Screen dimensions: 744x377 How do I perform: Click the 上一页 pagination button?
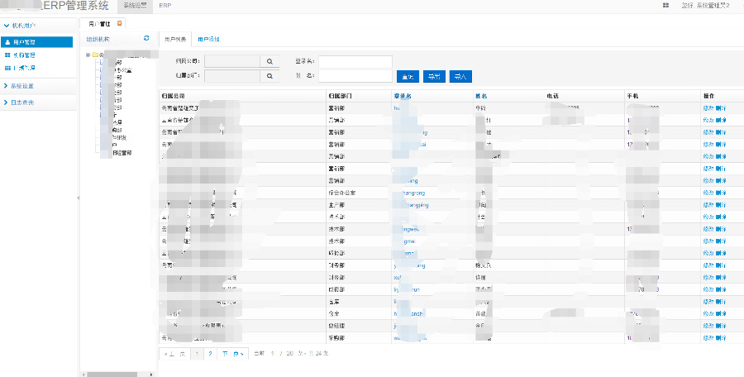[x=175, y=354]
